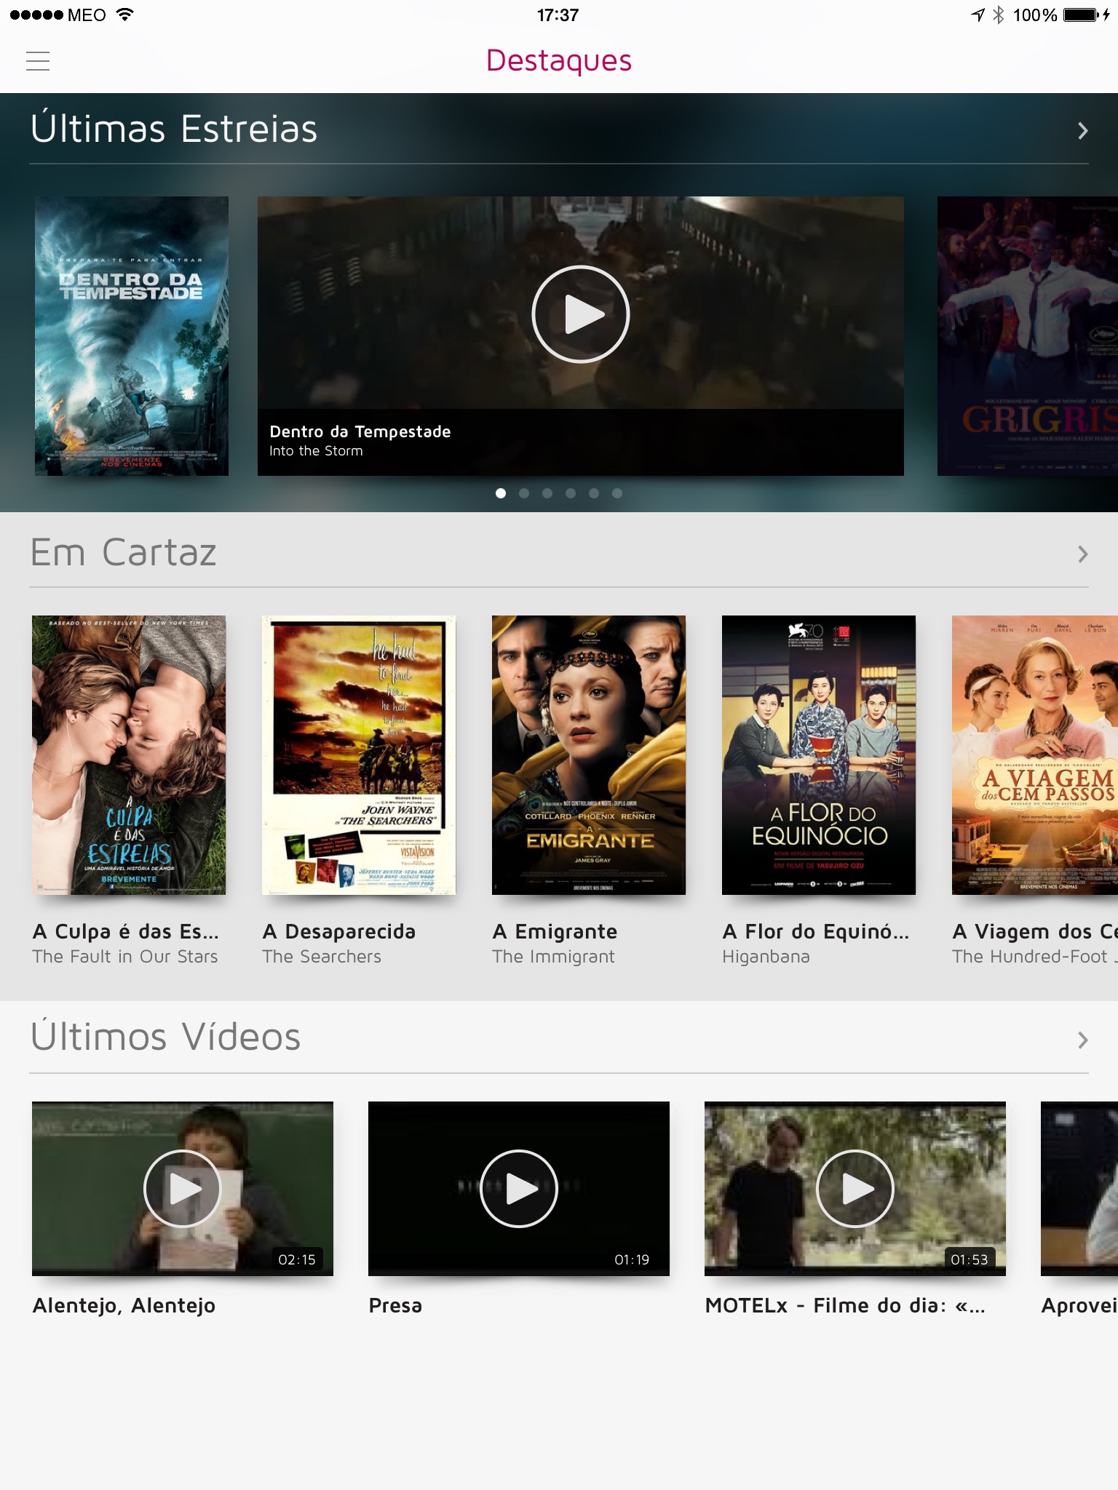Open A Culpa é das Estrelas poster
Viewport: 1118px width, 1490px height.
[x=129, y=755]
